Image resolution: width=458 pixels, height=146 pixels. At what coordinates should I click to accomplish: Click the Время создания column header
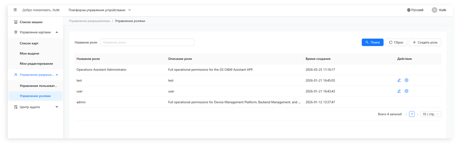(x=318, y=58)
